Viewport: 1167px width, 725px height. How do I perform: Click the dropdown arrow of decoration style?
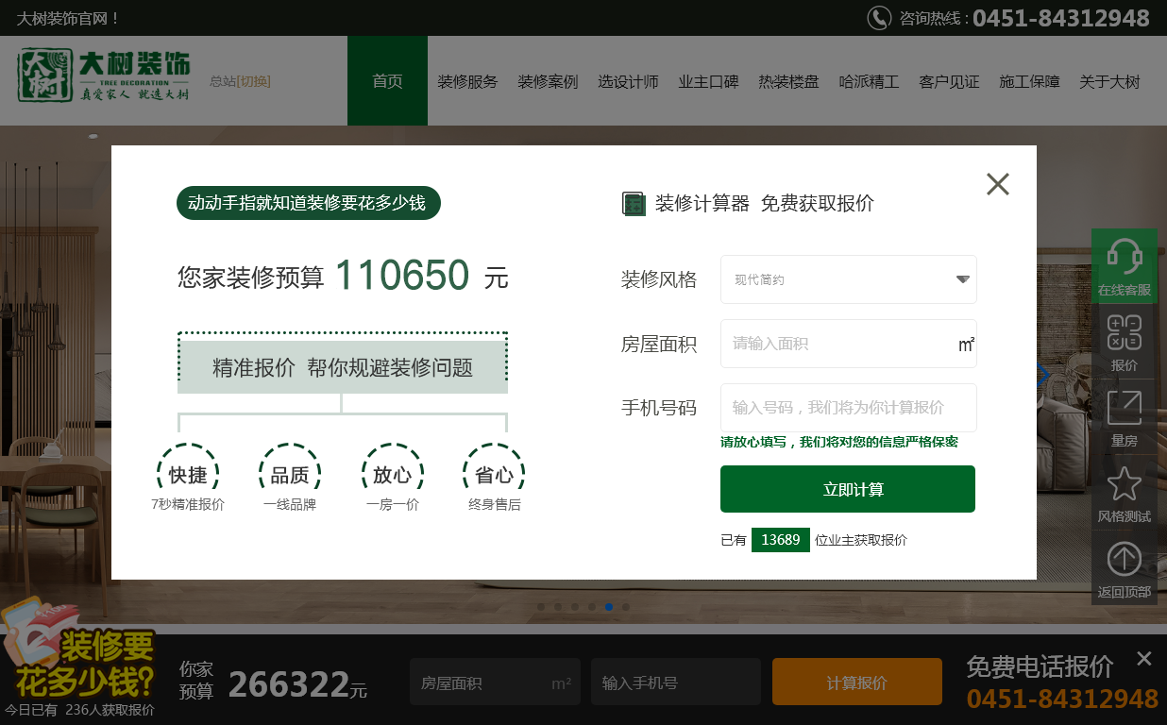pos(962,279)
